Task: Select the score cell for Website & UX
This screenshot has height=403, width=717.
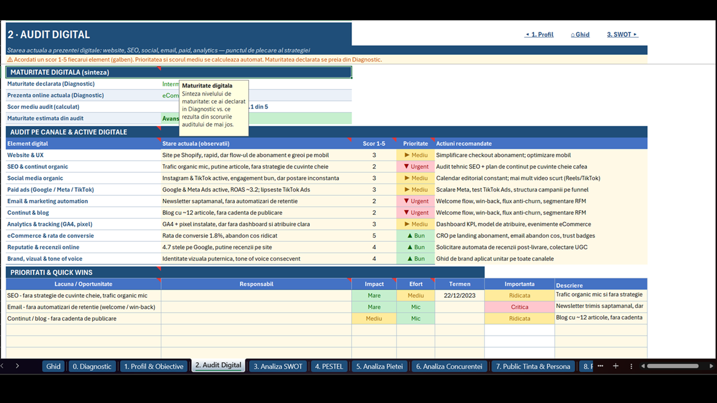Action: pyautogui.click(x=374, y=155)
